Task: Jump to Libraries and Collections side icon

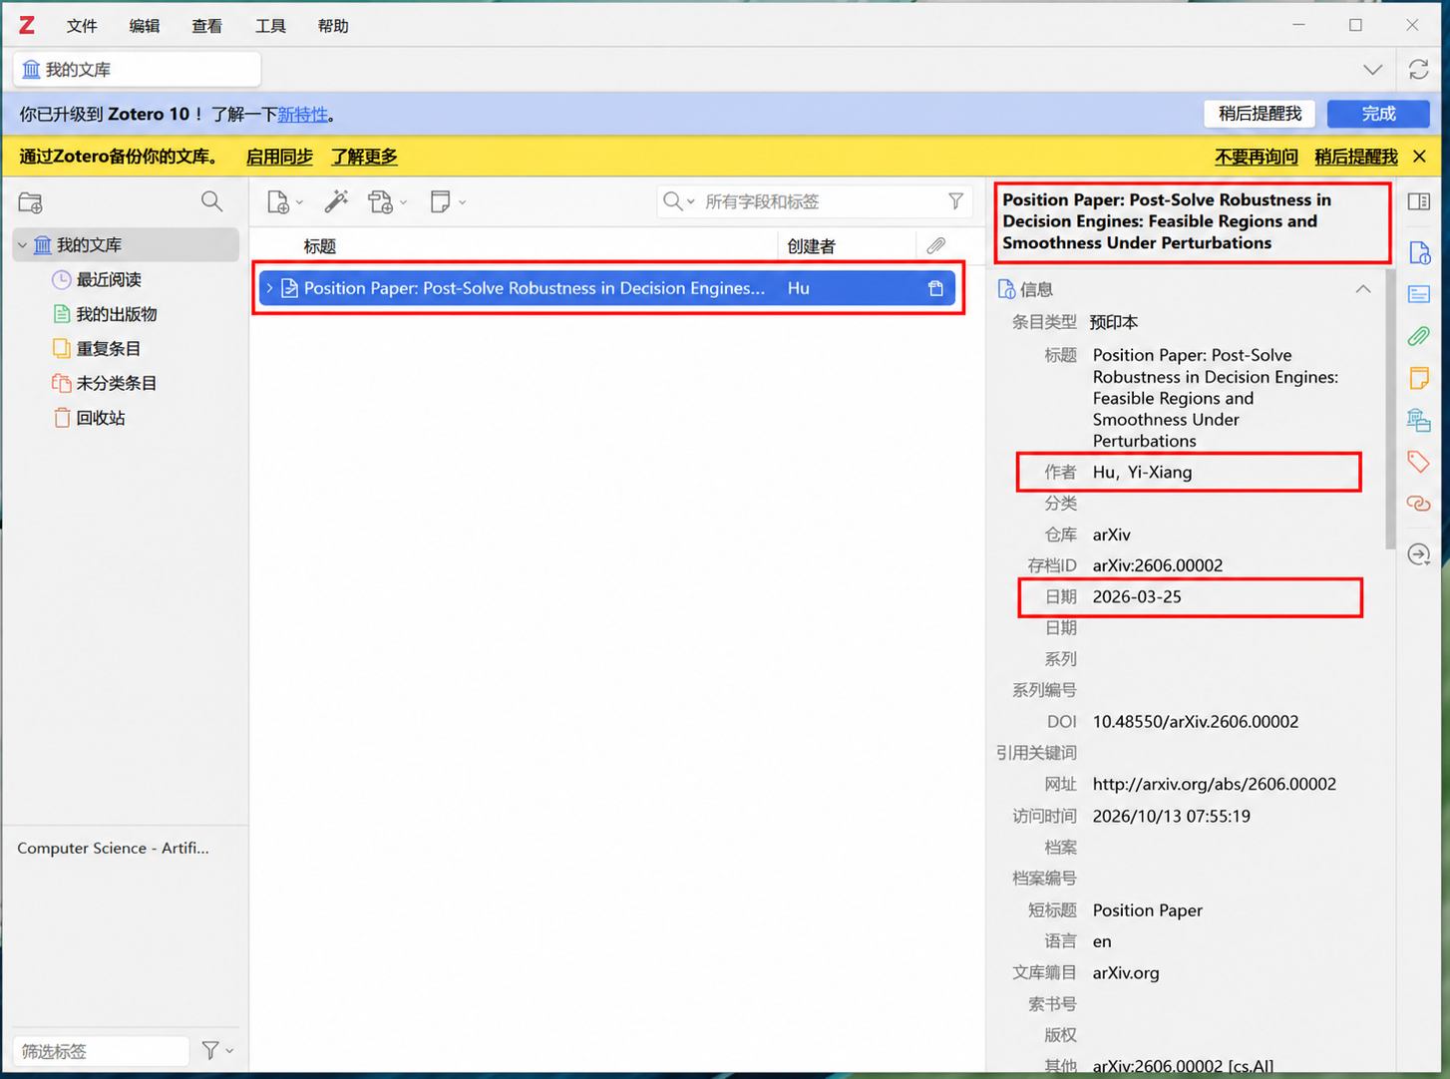Action: (x=1419, y=420)
